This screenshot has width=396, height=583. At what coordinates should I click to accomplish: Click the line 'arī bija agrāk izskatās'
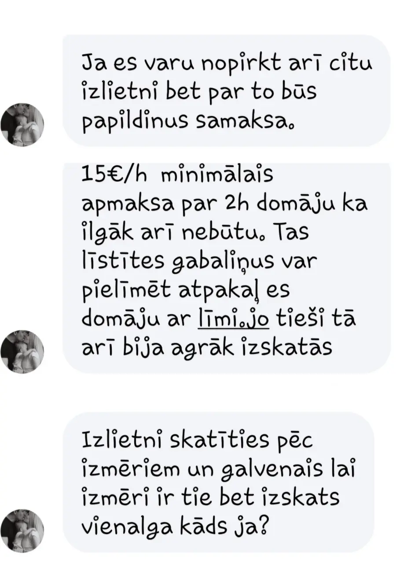[x=206, y=348]
